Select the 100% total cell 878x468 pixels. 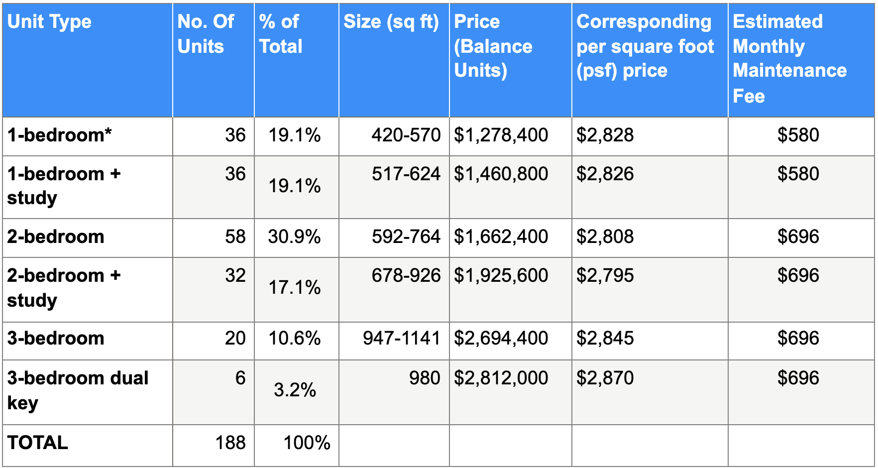click(307, 443)
